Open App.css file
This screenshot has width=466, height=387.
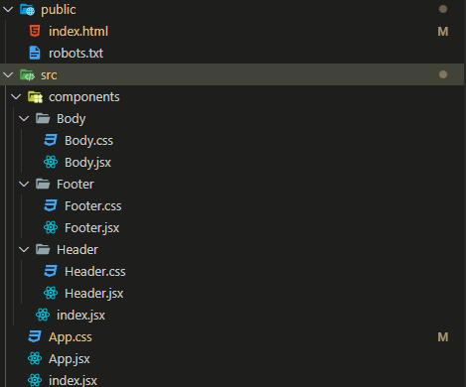tap(71, 337)
